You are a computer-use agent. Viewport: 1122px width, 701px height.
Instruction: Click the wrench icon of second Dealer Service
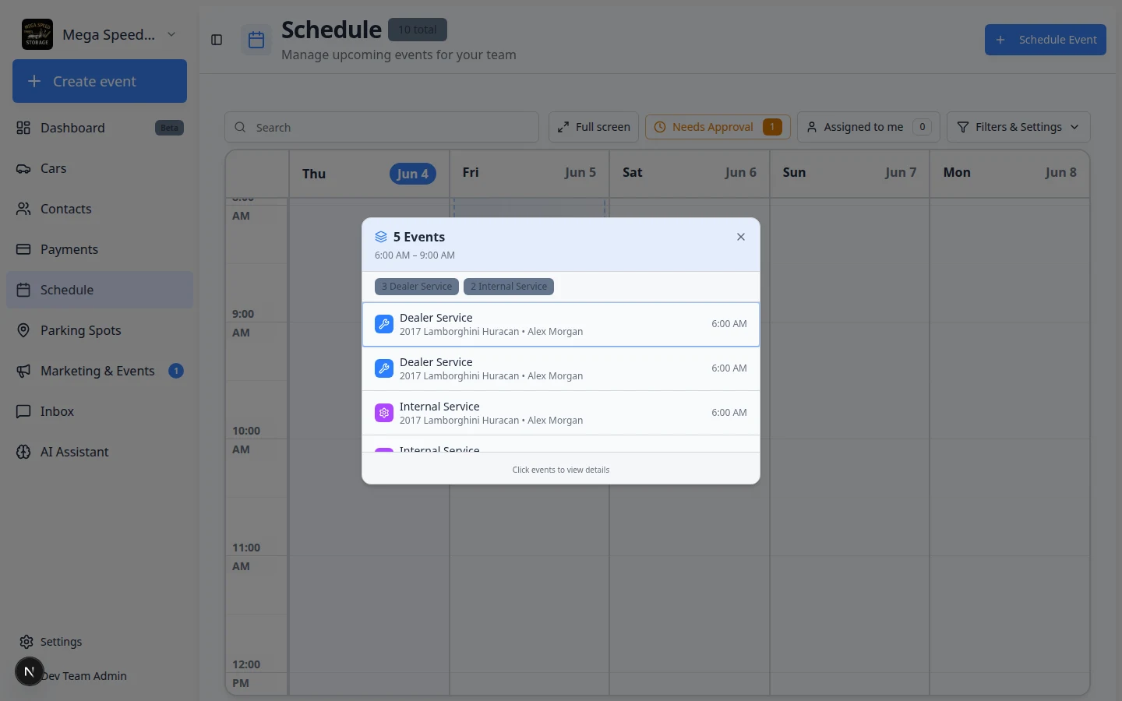pos(384,368)
